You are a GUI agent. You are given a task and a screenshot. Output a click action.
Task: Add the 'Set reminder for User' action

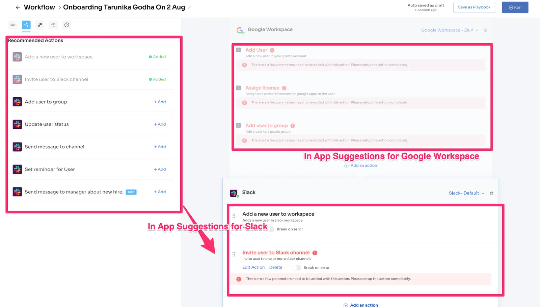coord(160,169)
